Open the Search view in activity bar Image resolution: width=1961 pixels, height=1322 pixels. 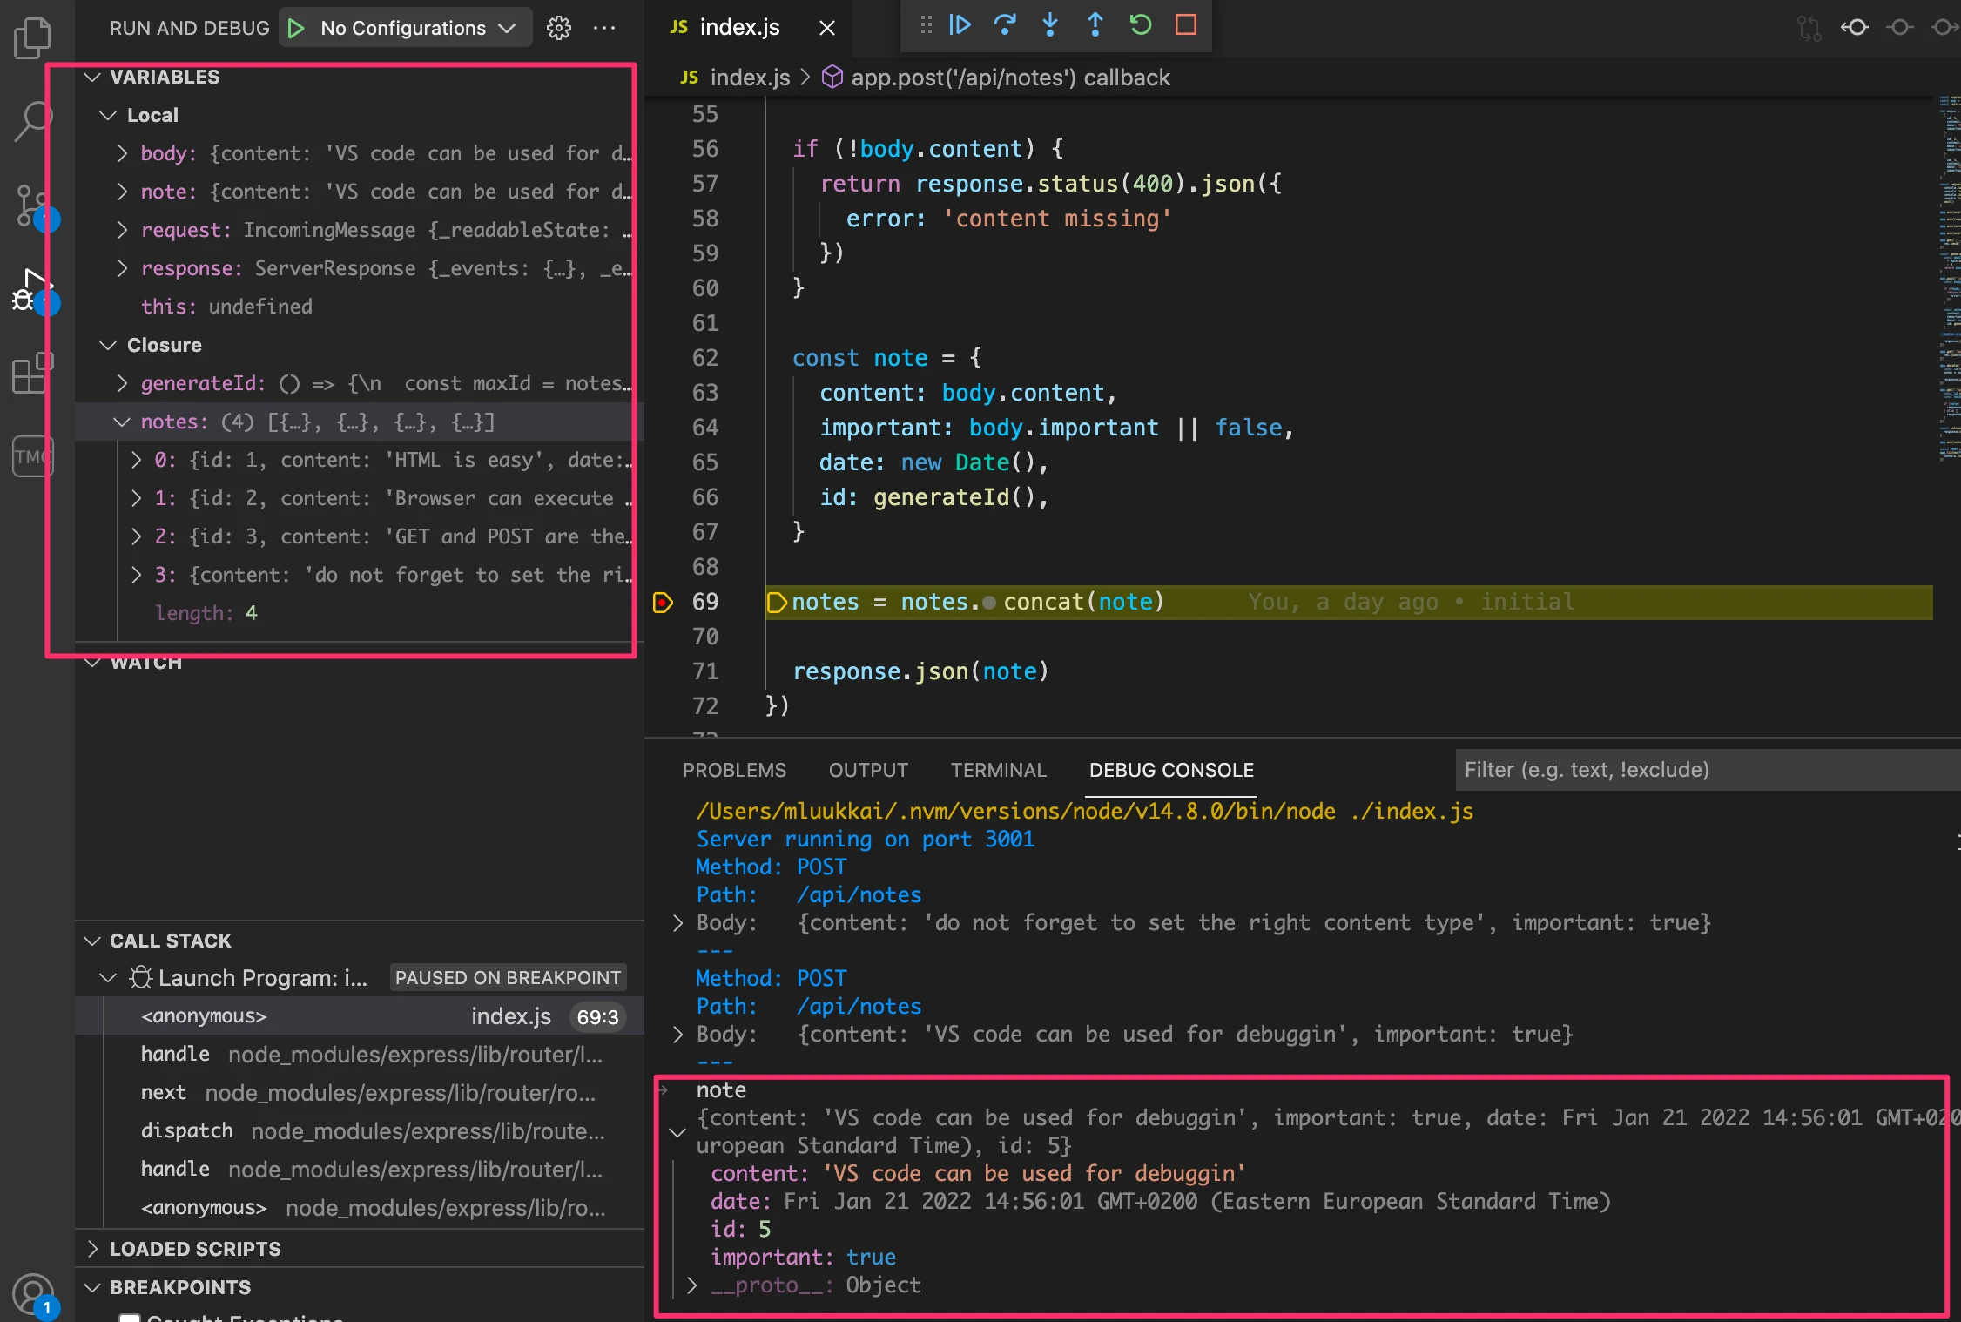[x=33, y=121]
